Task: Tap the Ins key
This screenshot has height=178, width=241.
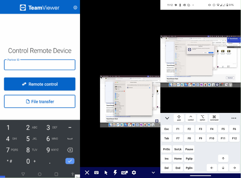Action: click(166, 158)
